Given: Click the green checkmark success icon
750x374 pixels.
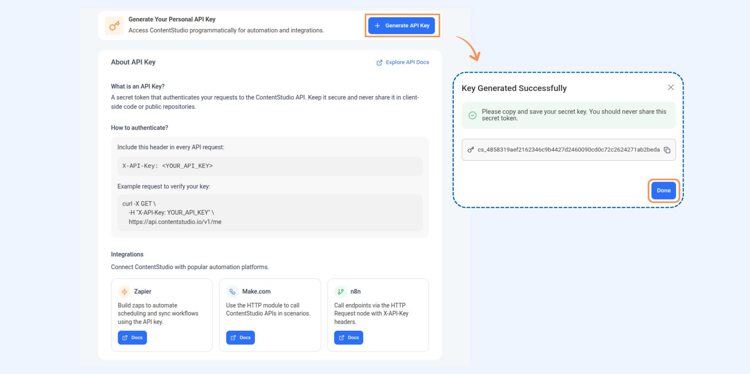Looking at the screenshot, I should 472,115.
